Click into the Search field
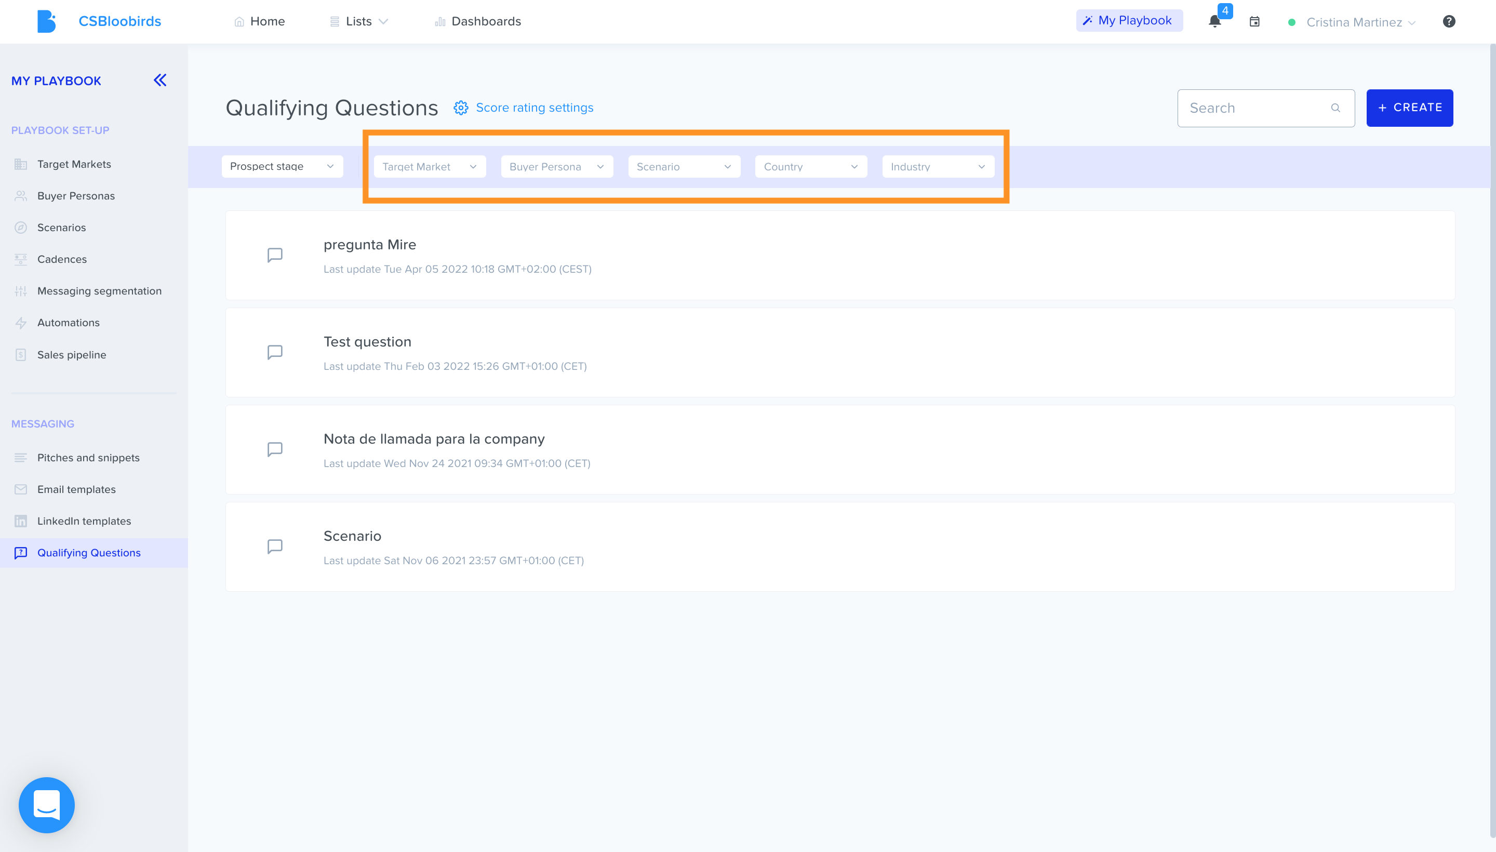This screenshot has width=1496, height=852. point(1266,108)
